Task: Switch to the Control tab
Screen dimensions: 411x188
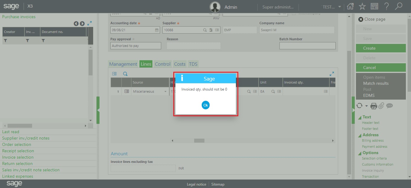Action: click(x=162, y=64)
